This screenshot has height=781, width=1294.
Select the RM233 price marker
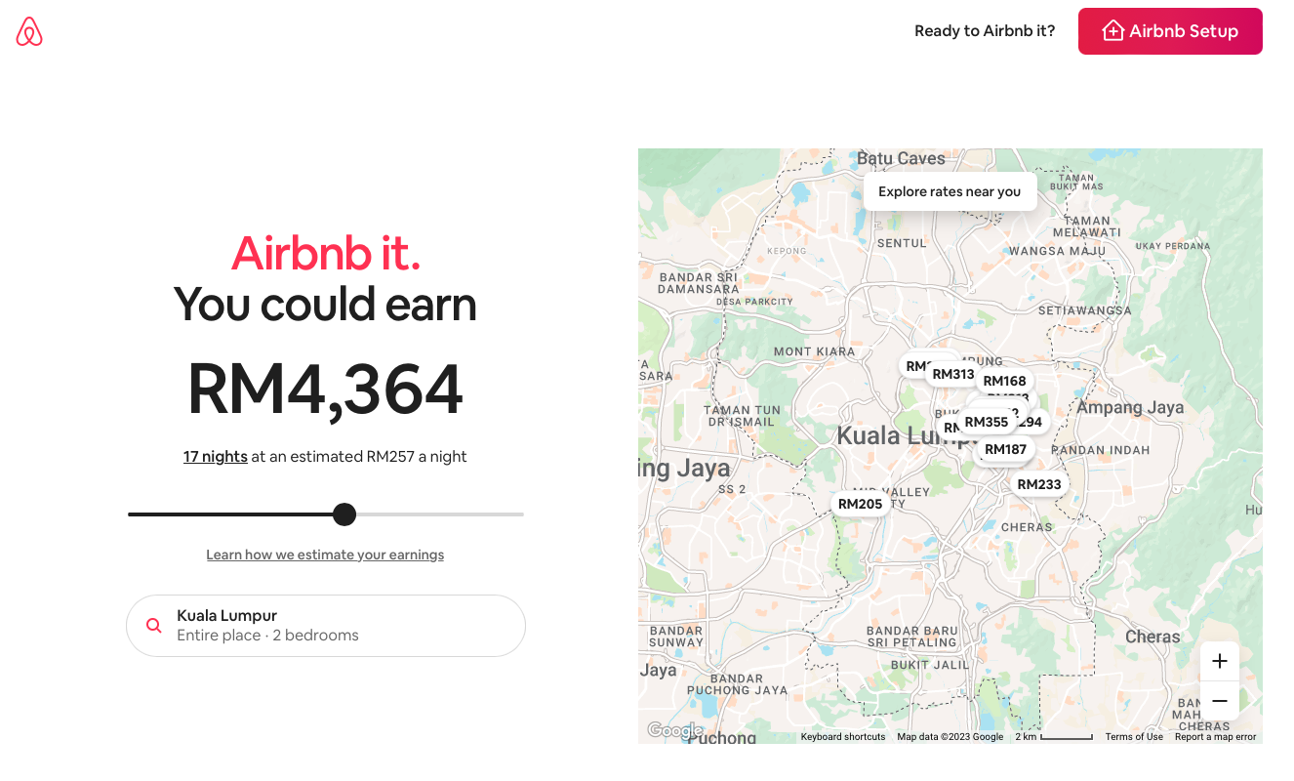(1038, 484)
